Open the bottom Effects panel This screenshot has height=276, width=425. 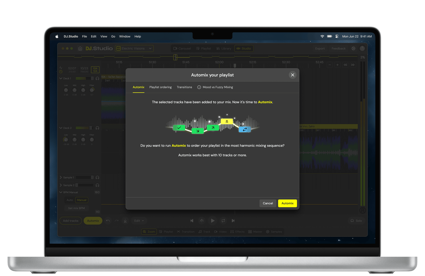pos(237,232)
